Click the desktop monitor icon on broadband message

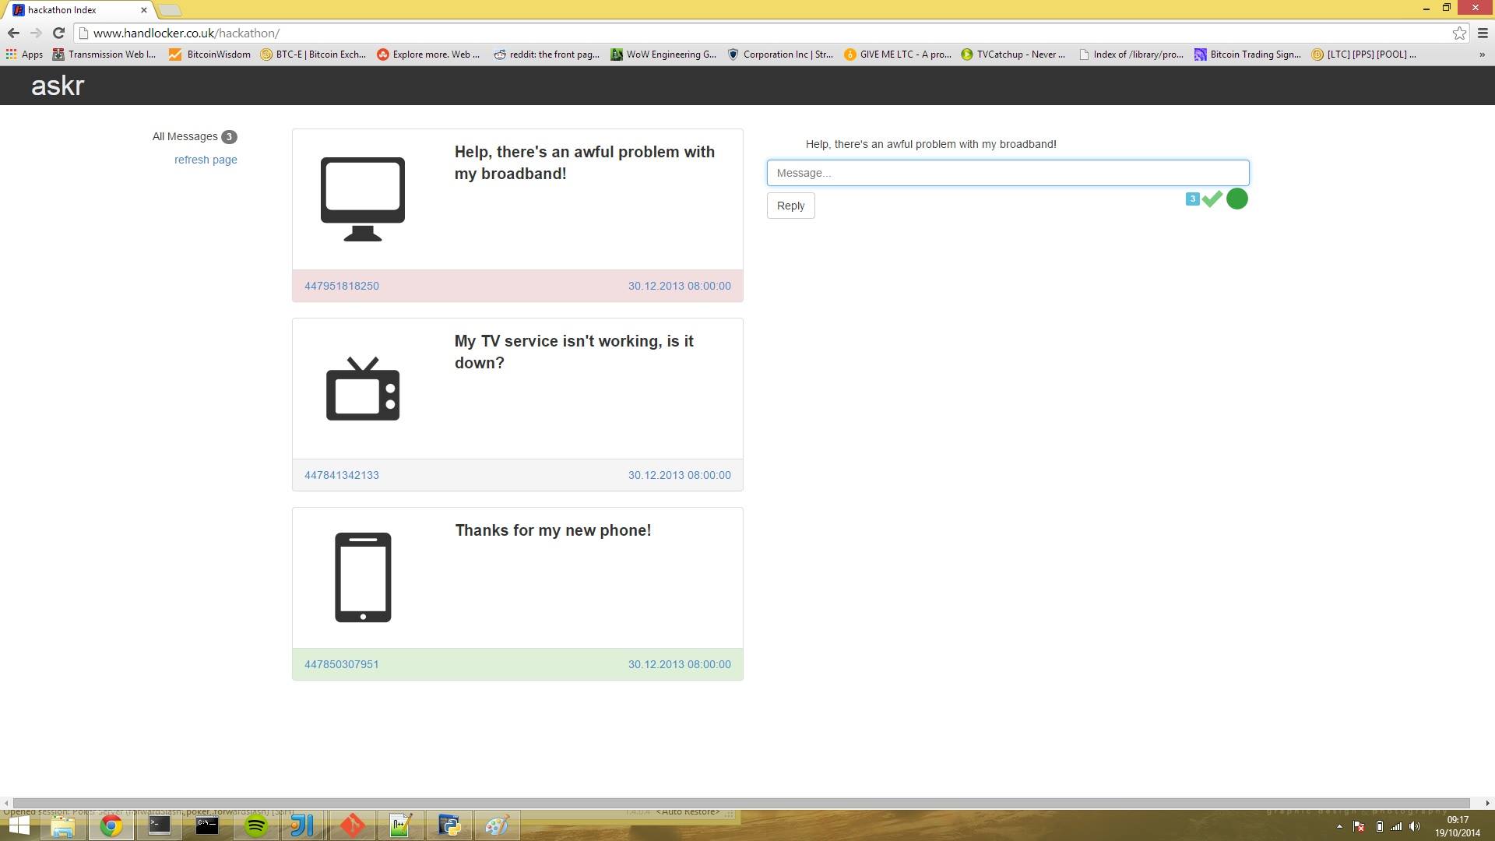pyautogui.click(x=362, y=199)
